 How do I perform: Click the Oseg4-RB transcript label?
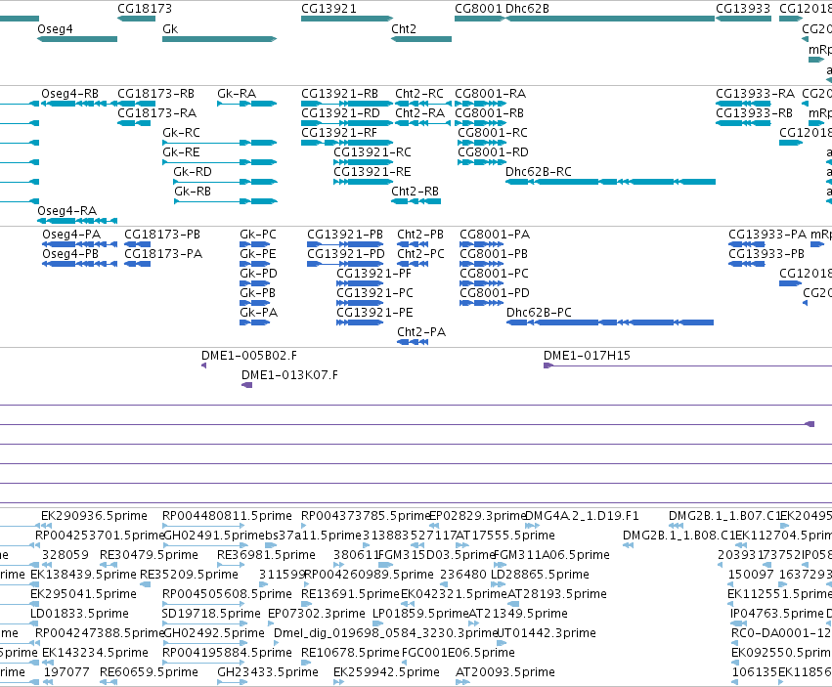click(x=70, y=94)
